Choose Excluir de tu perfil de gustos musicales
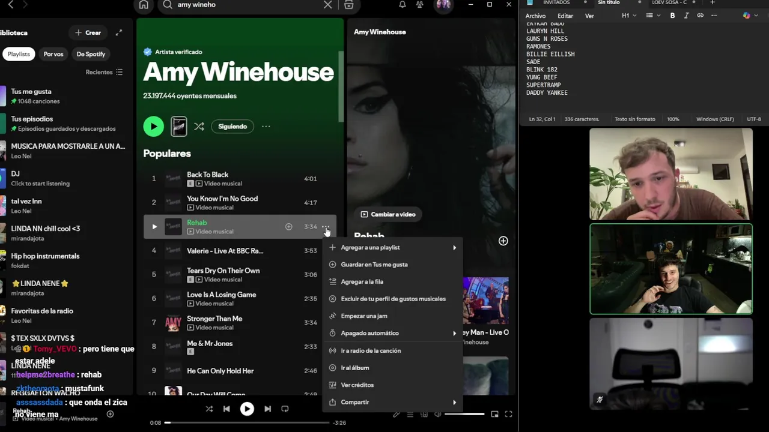Screen dimensions: 769x432 pos(392,299)
